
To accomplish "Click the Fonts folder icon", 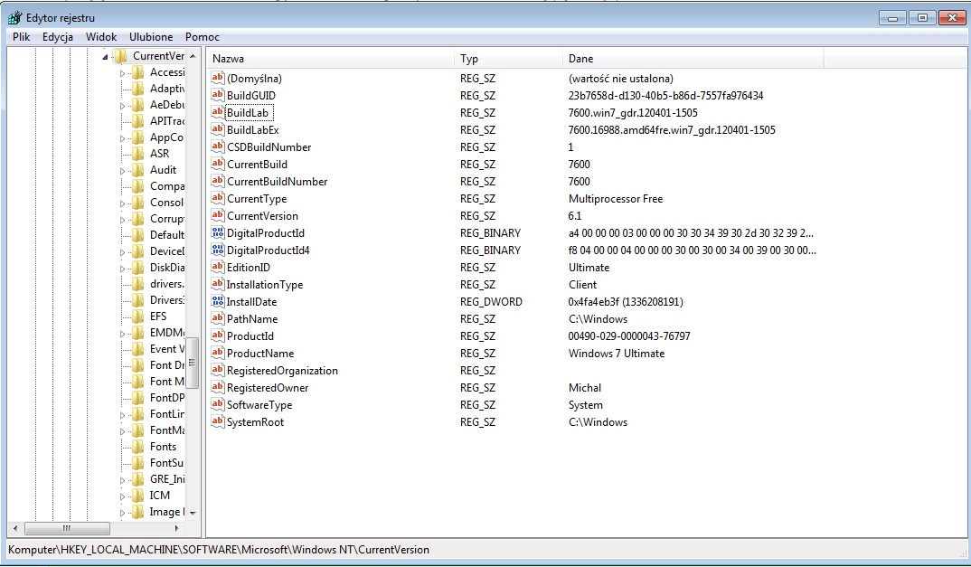I will [138, 446].
